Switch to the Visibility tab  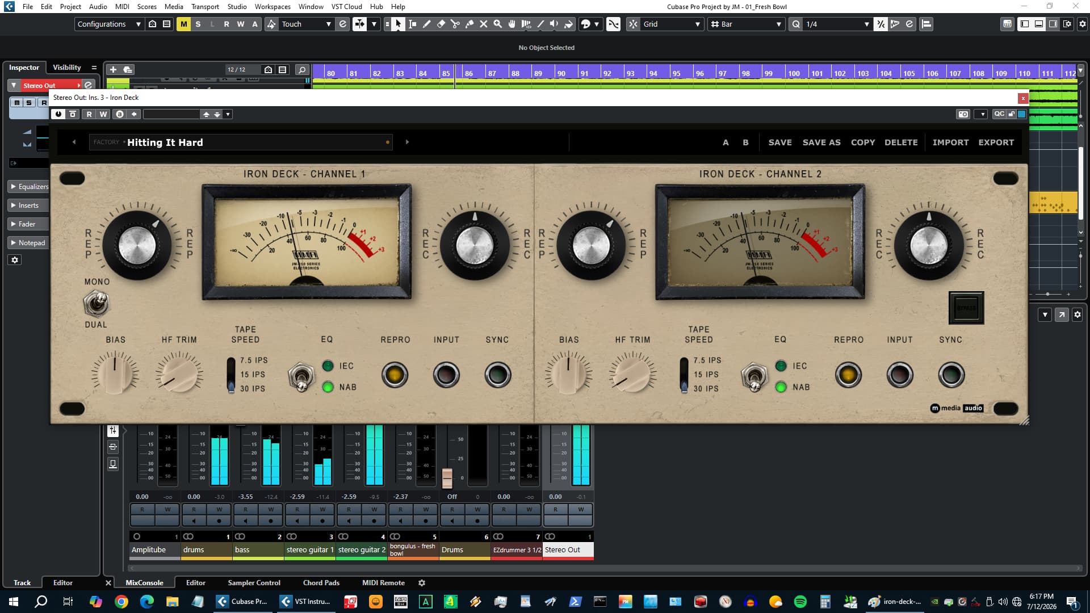pos(67,68)
